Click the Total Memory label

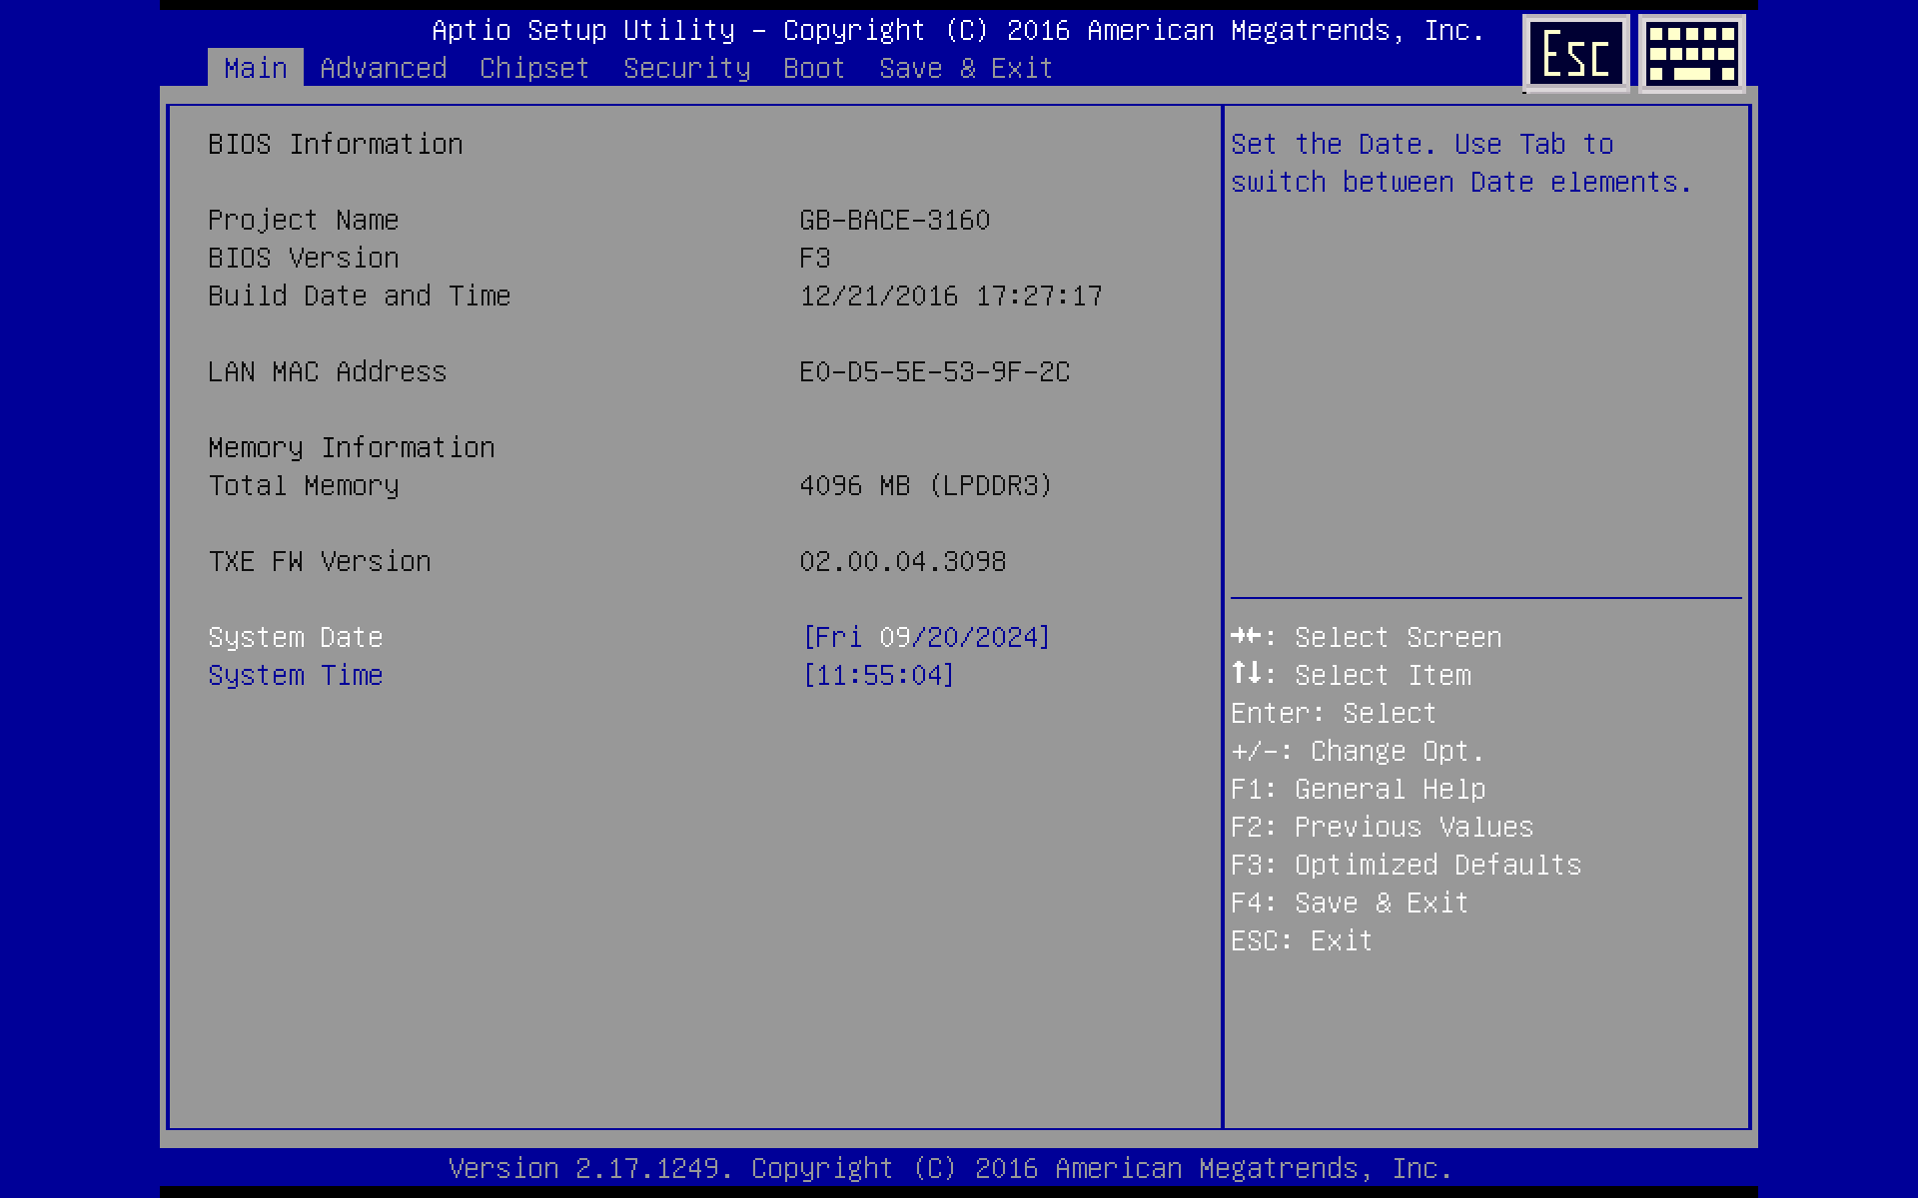coord(304,485)
